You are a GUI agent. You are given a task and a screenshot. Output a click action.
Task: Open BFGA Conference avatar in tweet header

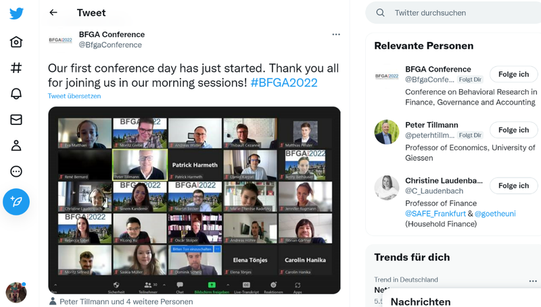tap(60, 40)
